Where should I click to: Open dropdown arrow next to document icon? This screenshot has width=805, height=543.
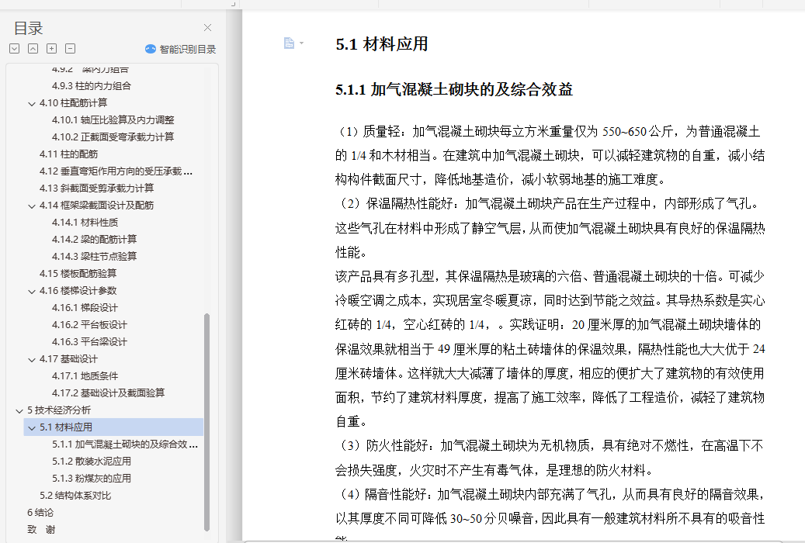[x=301, y=43]
